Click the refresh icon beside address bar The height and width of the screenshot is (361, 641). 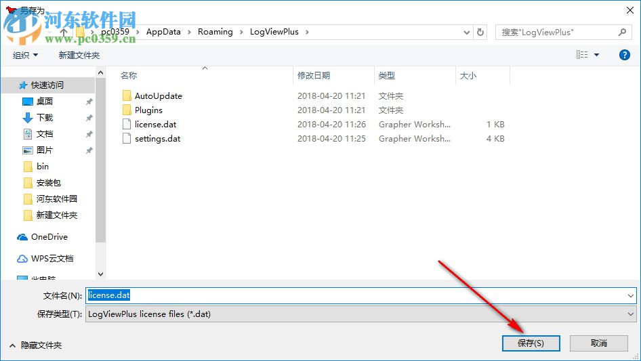point(480,32)
